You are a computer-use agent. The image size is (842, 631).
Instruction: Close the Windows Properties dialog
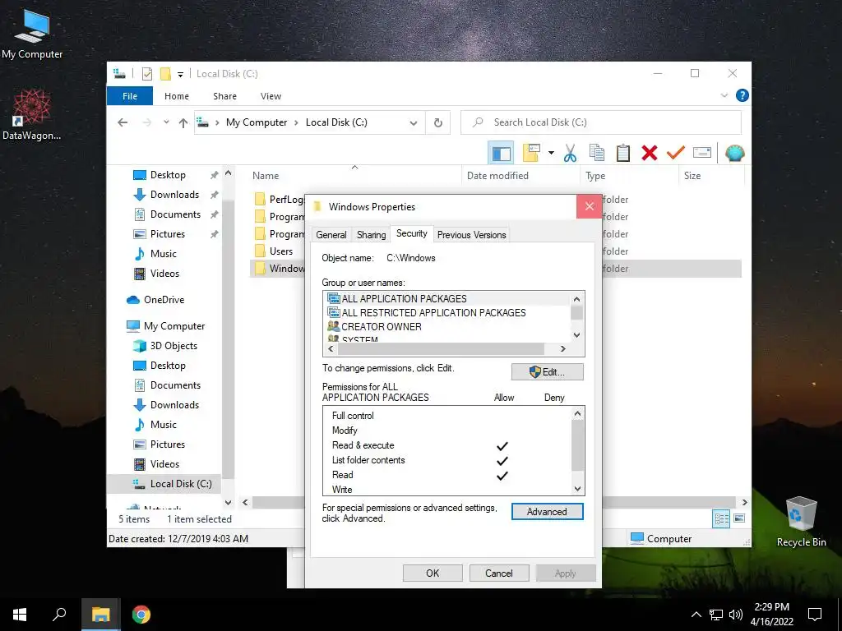pos(589,206)
